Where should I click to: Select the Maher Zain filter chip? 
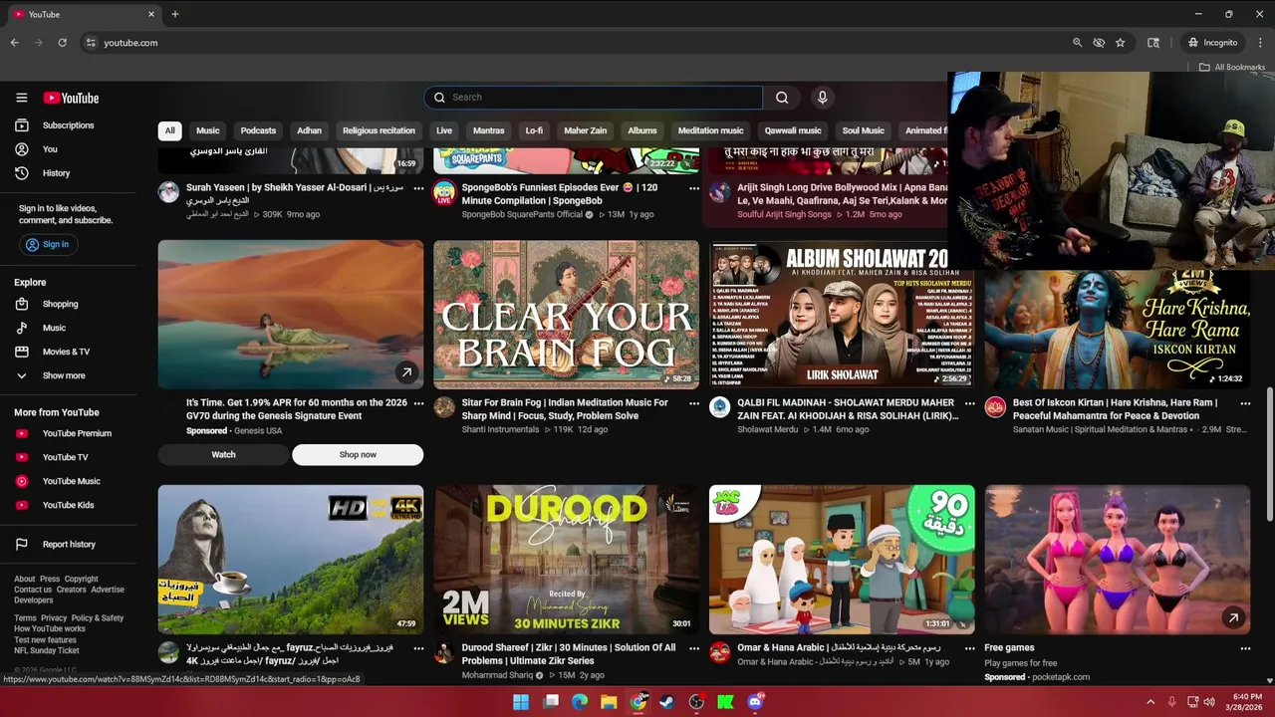click(585, 130)
